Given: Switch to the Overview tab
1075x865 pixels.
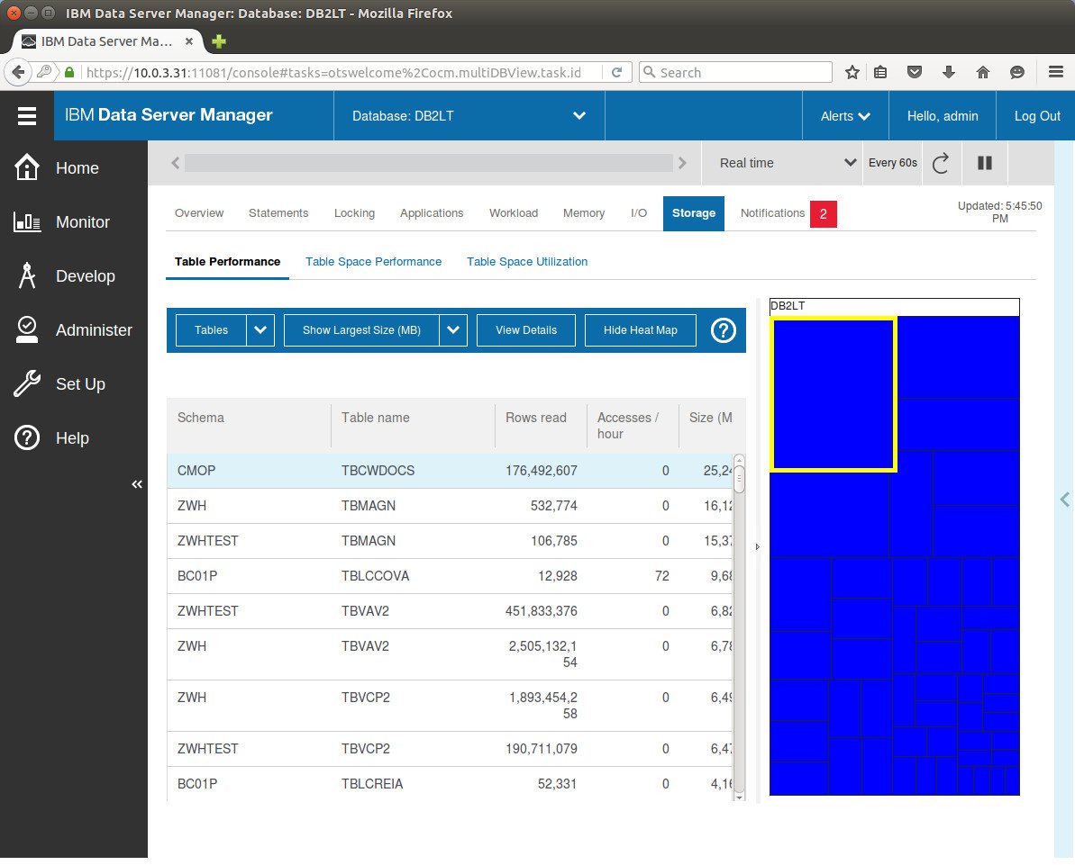Looking at the screenshot, I should (x=199, y=213).
